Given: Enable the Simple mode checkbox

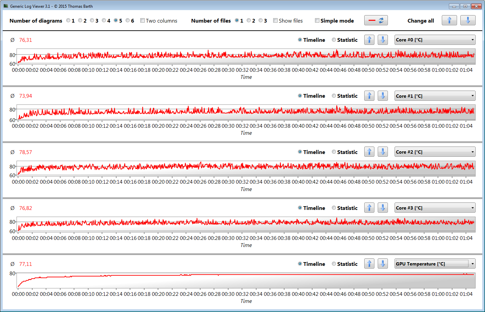Looking at the screenshot, I should (317, 21).
